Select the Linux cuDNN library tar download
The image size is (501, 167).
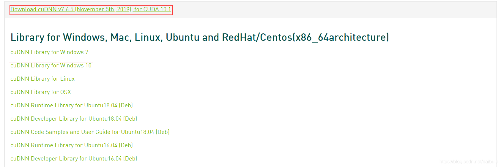tap(42, 79)
